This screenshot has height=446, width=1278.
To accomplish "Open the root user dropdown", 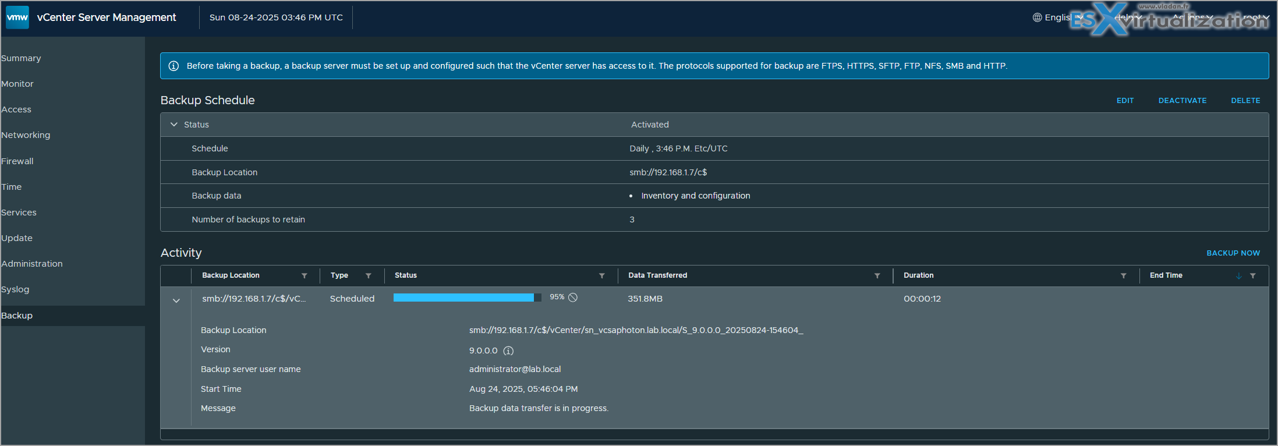I will [1256, 17].
